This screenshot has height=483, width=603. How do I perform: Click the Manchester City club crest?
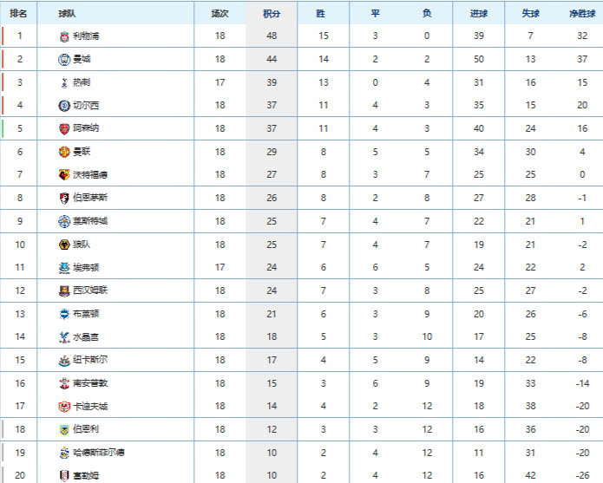pos(64,60)
